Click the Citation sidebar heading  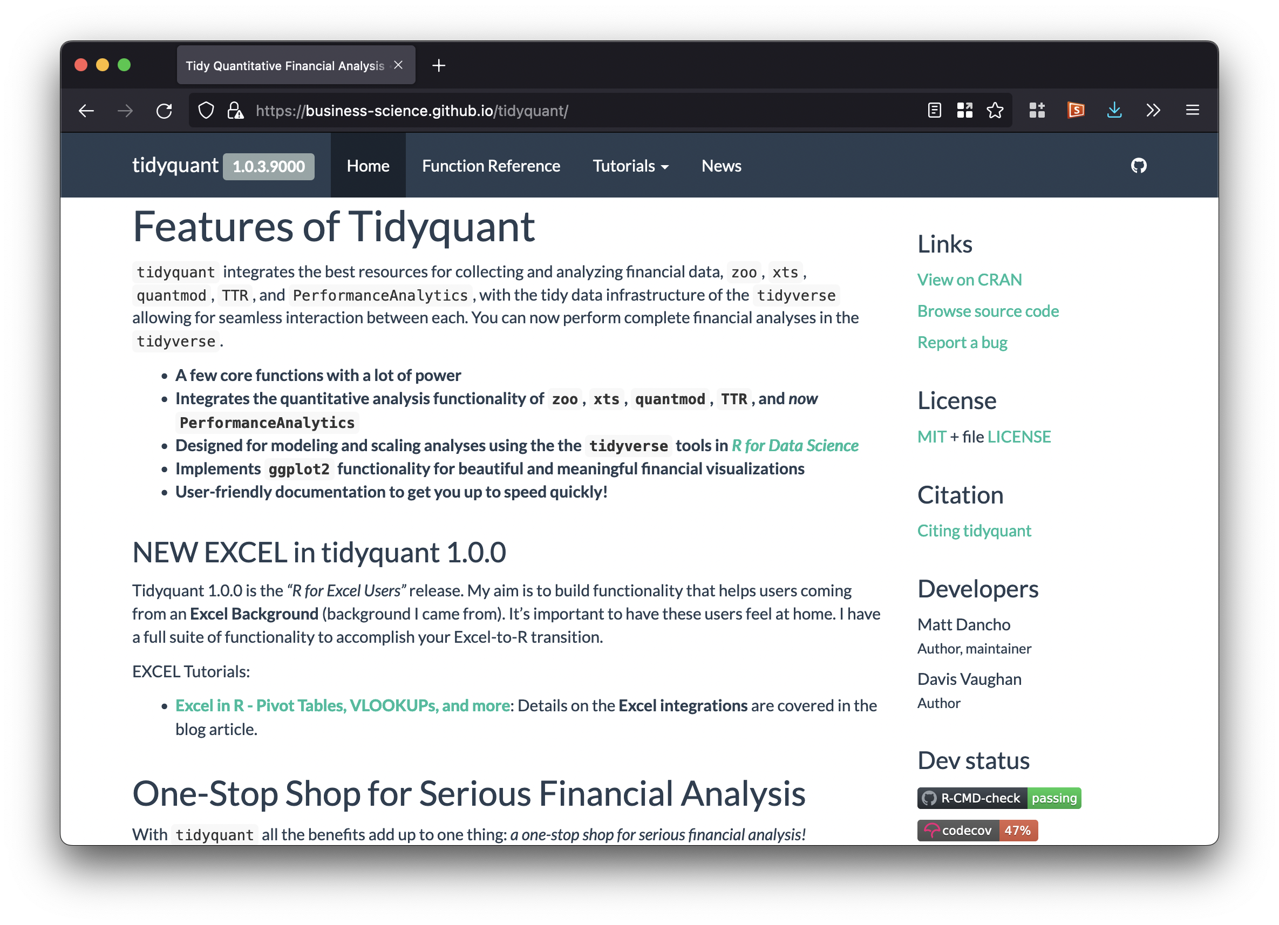pos(960,495)
